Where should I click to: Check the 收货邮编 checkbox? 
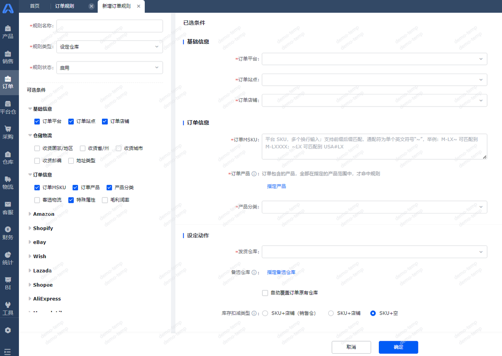(37, 161)
